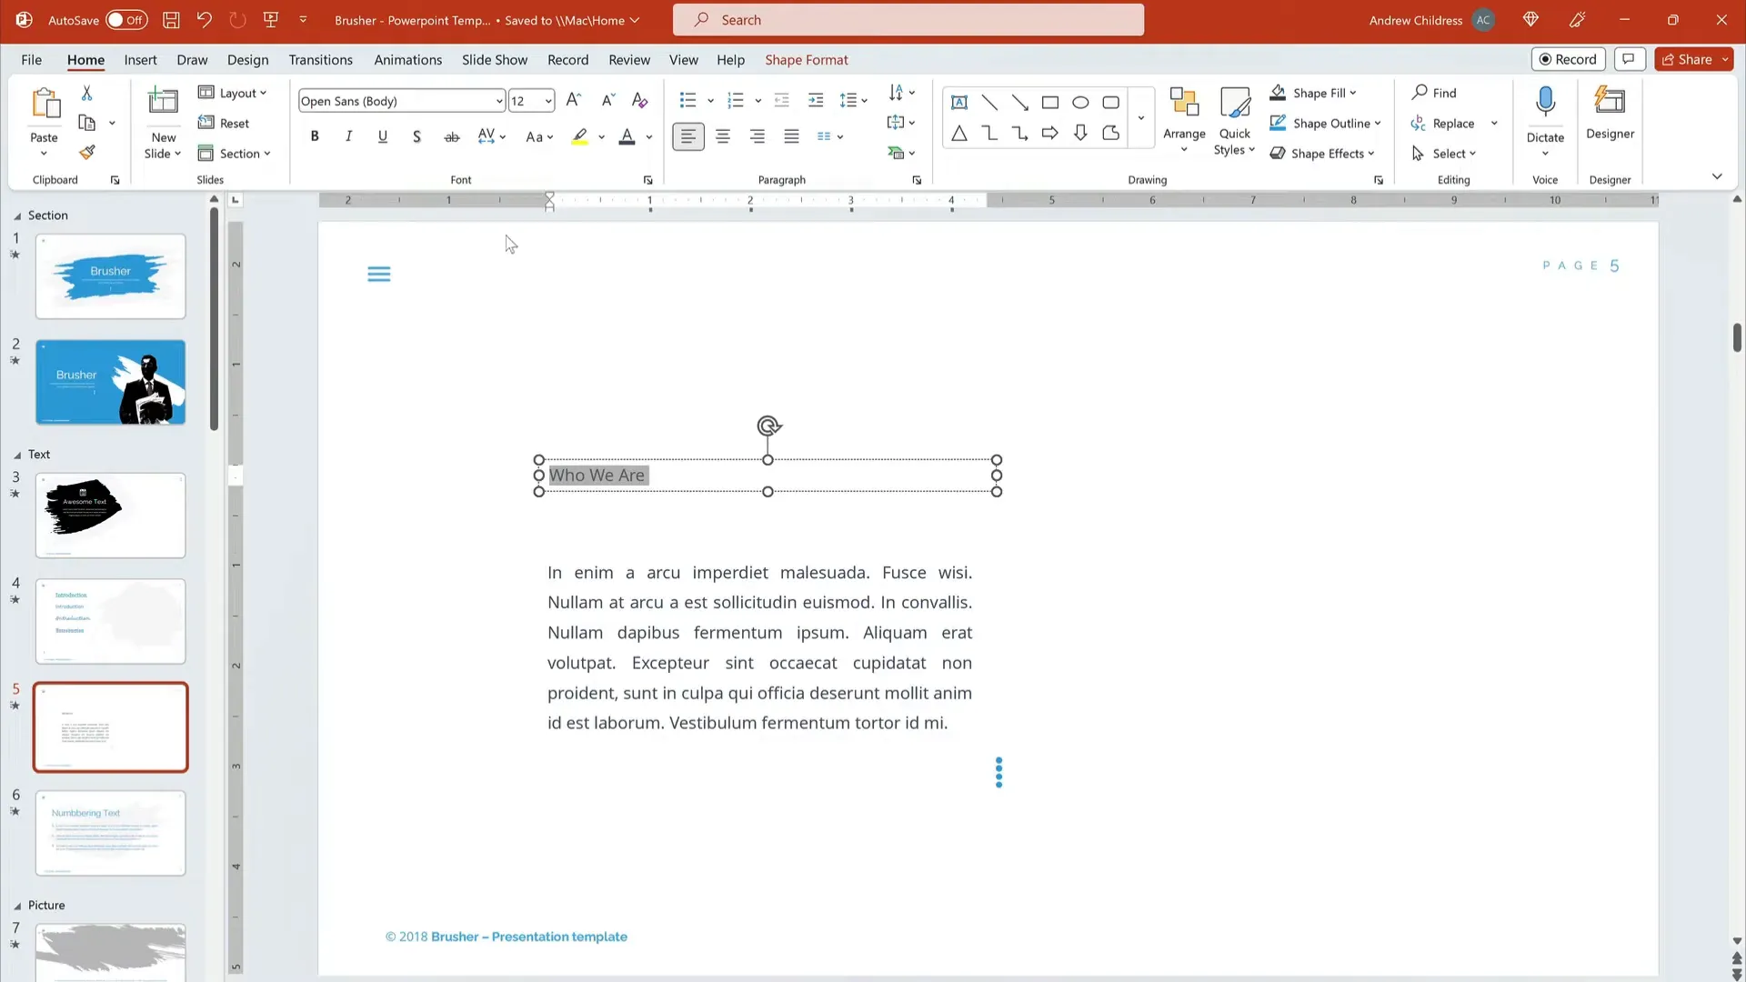Collapse the Text section in slide panel

click(x=17, y=455)
